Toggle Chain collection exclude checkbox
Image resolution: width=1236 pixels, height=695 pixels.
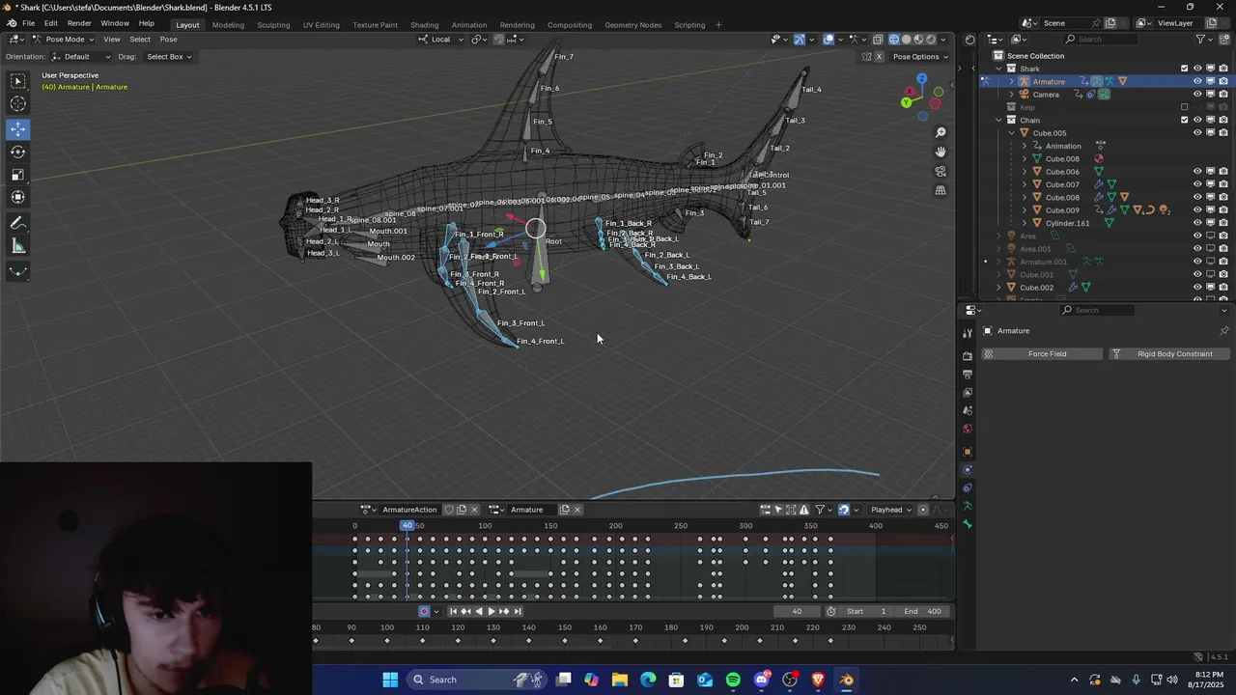1184,120
